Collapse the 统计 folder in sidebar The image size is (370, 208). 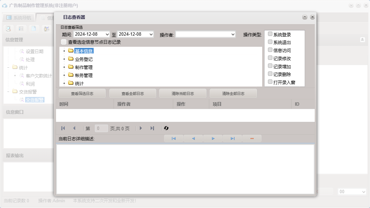pos(8,68)
